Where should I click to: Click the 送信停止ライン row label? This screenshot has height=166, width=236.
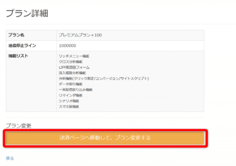coord(22,46)
